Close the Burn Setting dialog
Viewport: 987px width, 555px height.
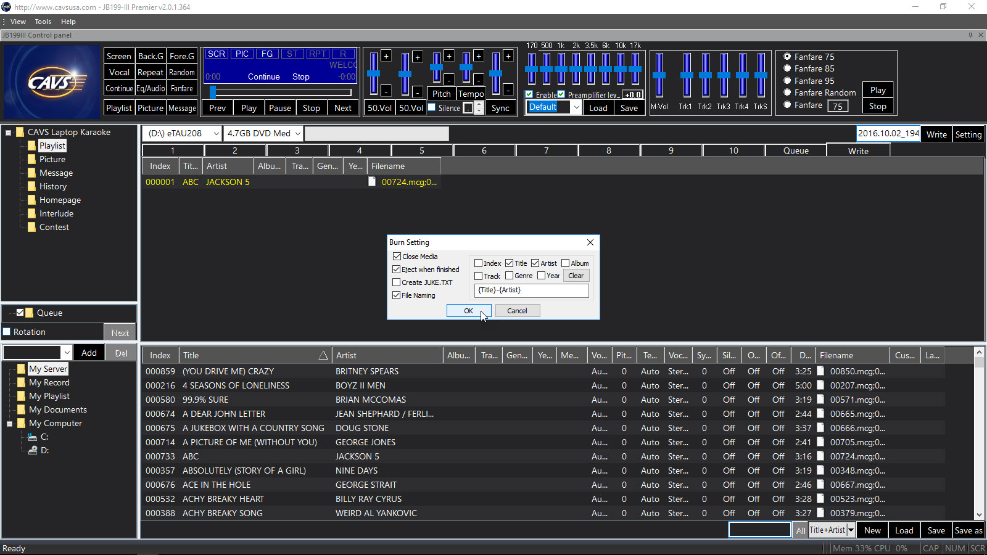tap(590, 242)
